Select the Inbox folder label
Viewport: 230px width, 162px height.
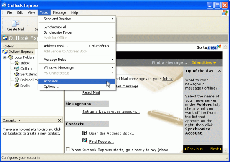25,63
